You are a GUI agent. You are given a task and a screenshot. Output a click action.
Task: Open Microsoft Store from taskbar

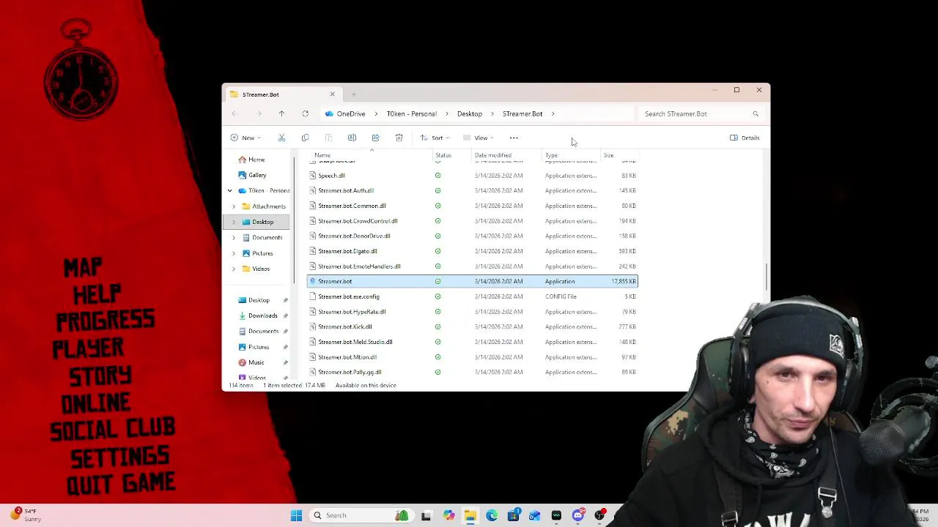point(513,515)
